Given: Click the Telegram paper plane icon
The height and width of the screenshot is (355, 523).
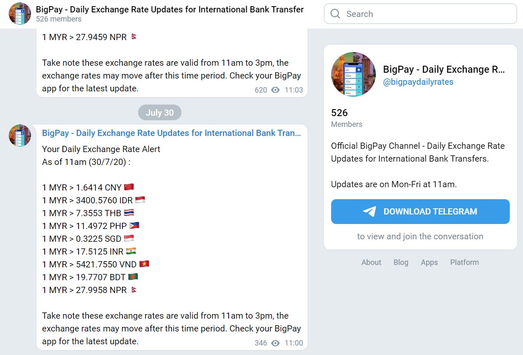Looking at the screenshot, I should click(370, 212).
